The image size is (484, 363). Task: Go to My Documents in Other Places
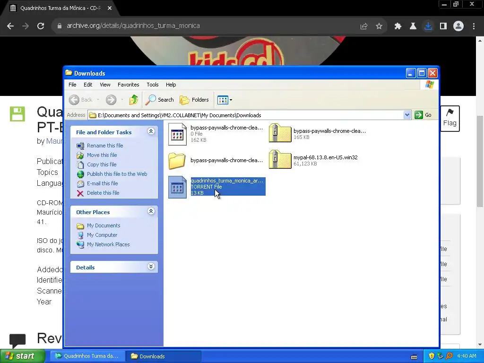pyautogui.click(x=104, y=225)
